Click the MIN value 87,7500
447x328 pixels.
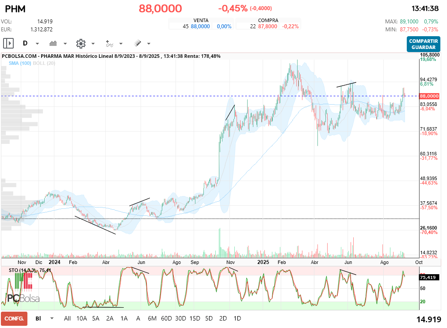(x=409, y=30)
